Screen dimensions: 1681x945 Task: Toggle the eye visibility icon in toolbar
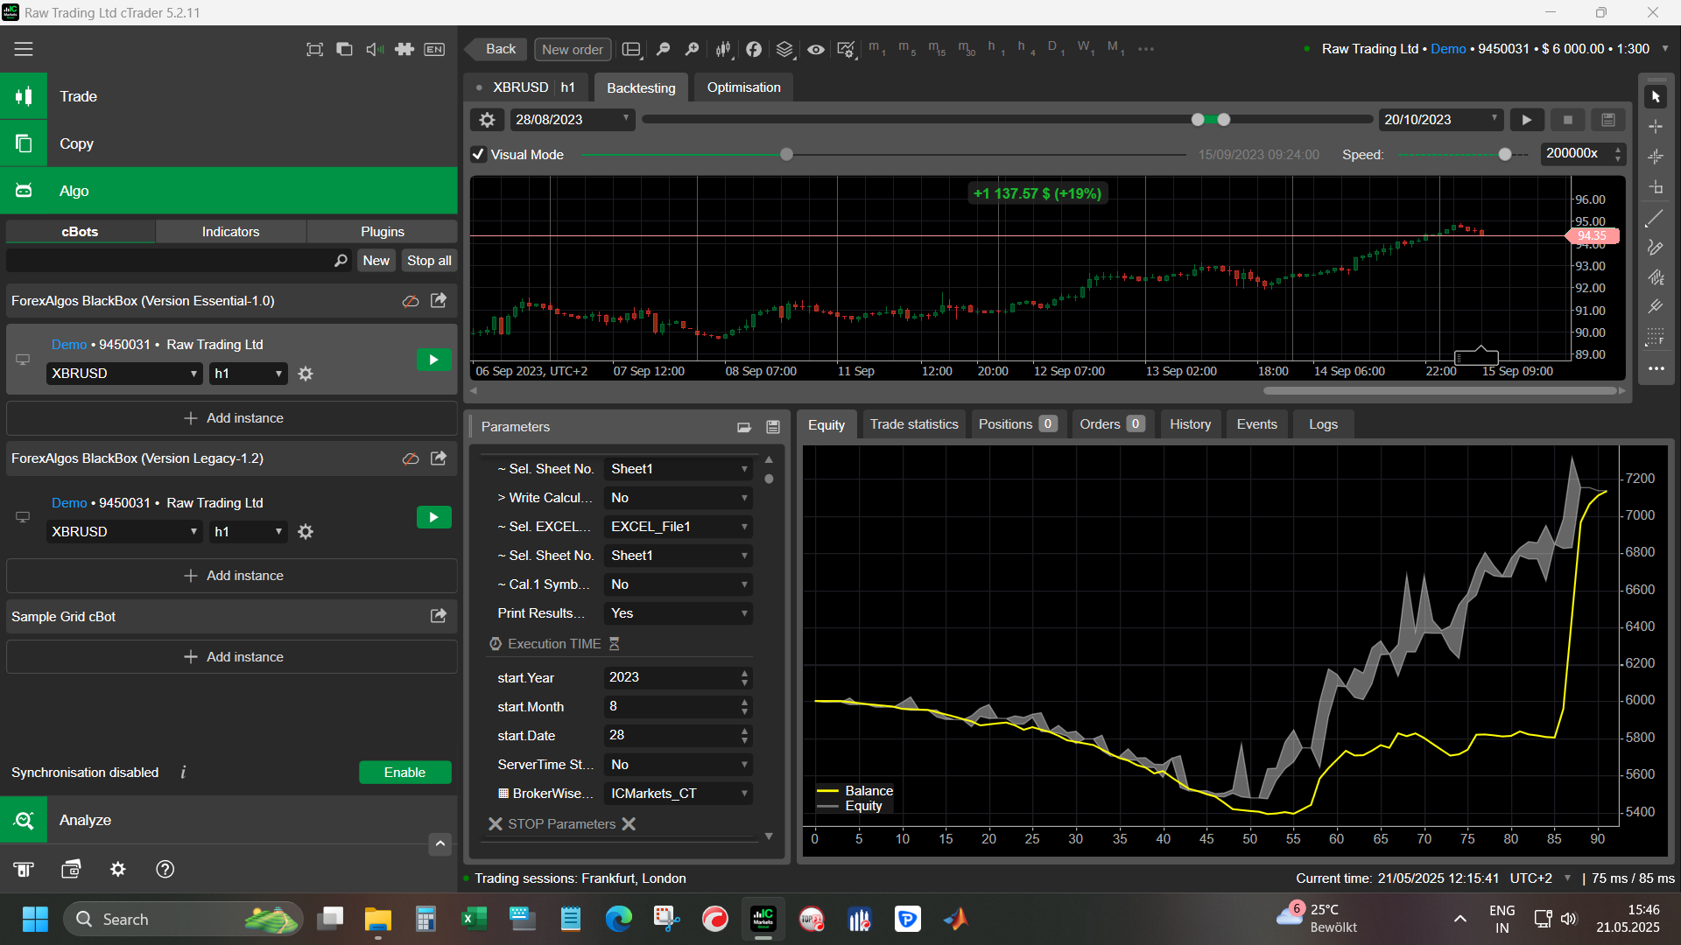(x=815, y=49)
